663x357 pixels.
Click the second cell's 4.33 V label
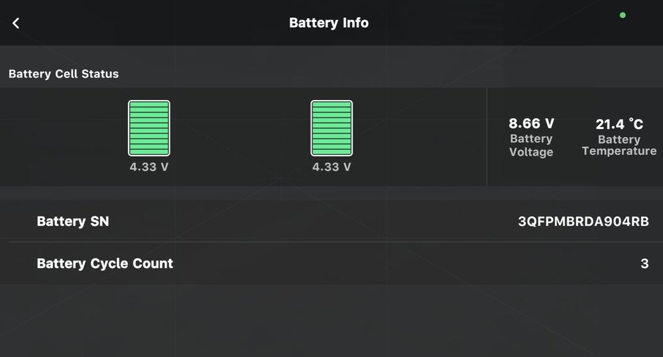331,167
